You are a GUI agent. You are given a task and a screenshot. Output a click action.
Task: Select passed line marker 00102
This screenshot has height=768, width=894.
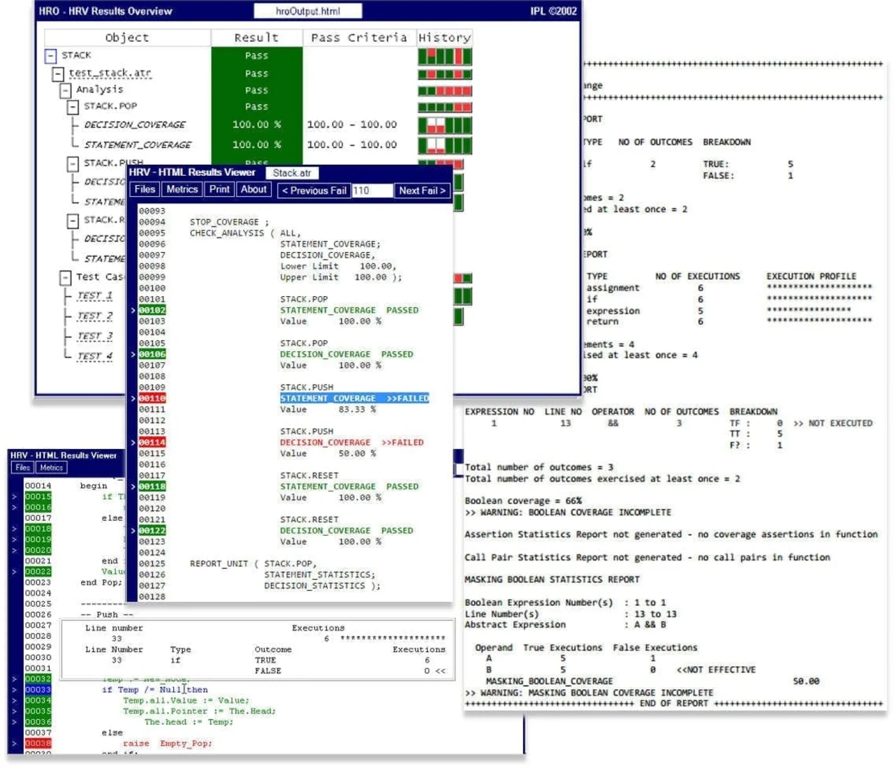pos(152,310)
